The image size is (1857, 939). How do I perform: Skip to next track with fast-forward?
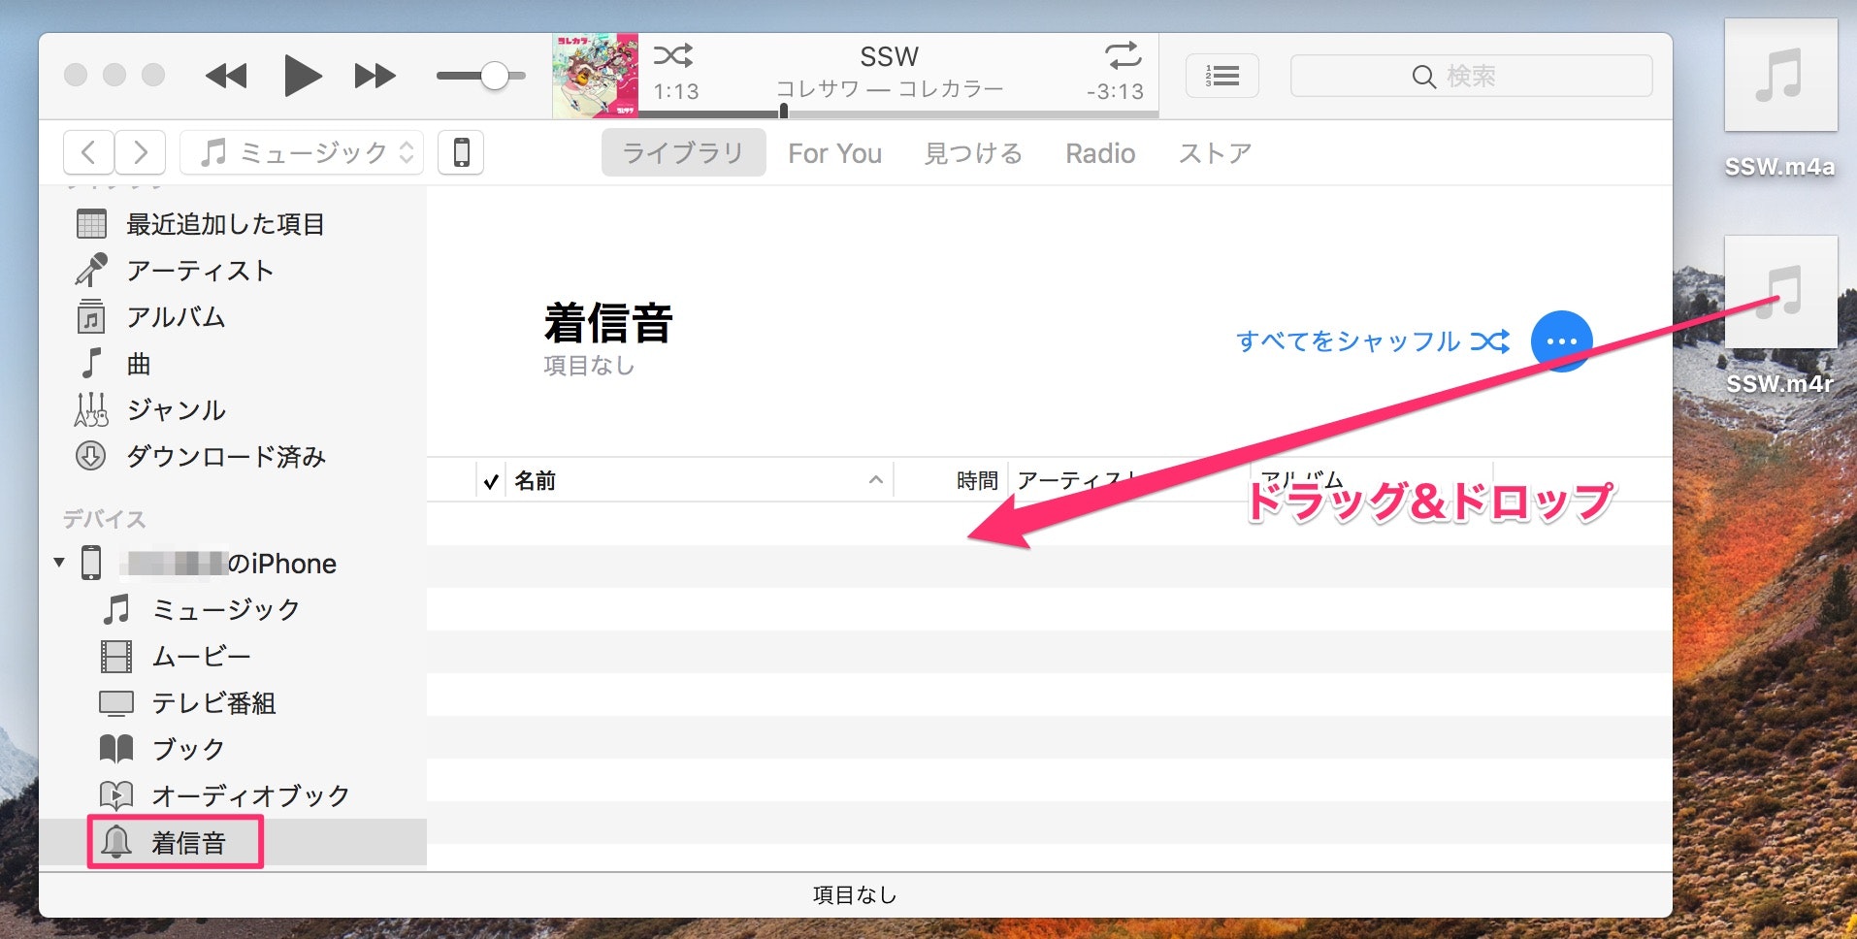pos(375,76)
